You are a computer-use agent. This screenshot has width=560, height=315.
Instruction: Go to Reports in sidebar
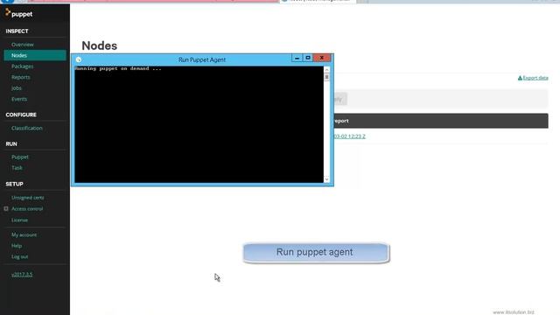(21, 77)
